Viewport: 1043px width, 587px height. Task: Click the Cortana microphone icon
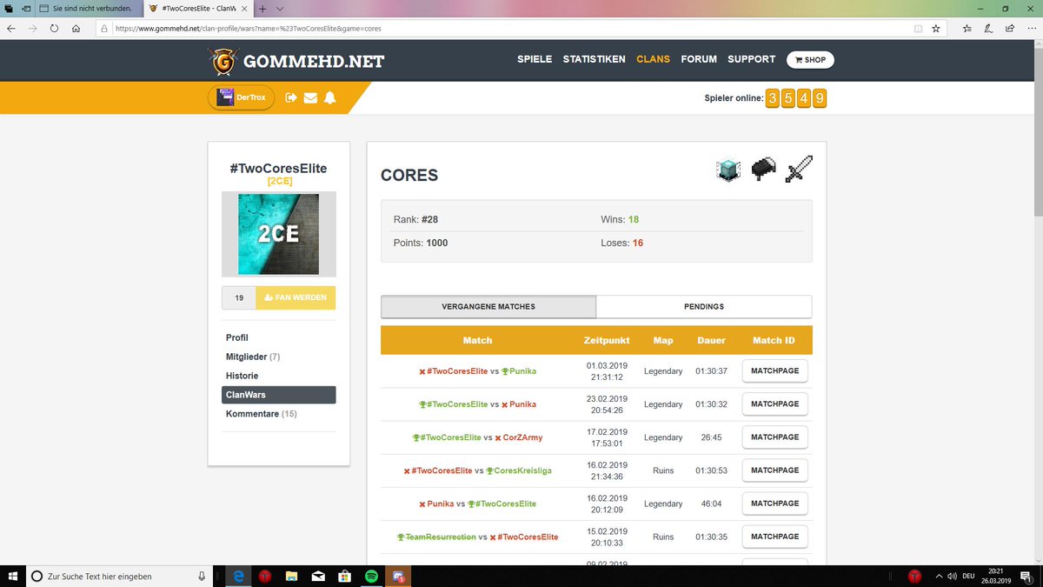click(x=202, y=576)
